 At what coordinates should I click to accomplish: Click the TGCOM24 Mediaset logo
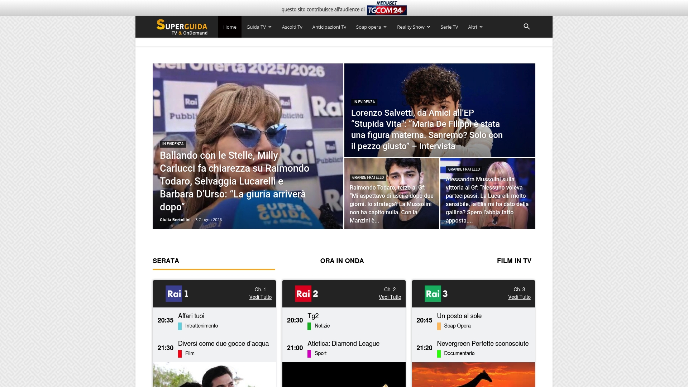(x=387, y=8)
